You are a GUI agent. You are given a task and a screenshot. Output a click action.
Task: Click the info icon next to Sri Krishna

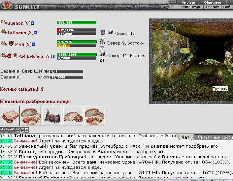coord(52,57)
